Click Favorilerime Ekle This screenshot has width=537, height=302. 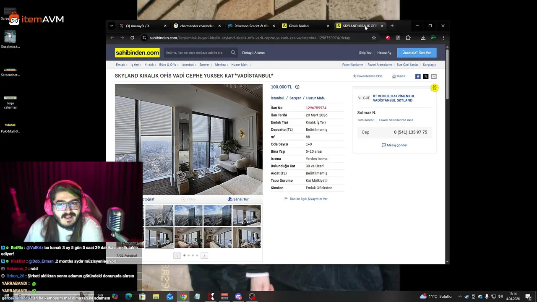(x=368, y=76)
